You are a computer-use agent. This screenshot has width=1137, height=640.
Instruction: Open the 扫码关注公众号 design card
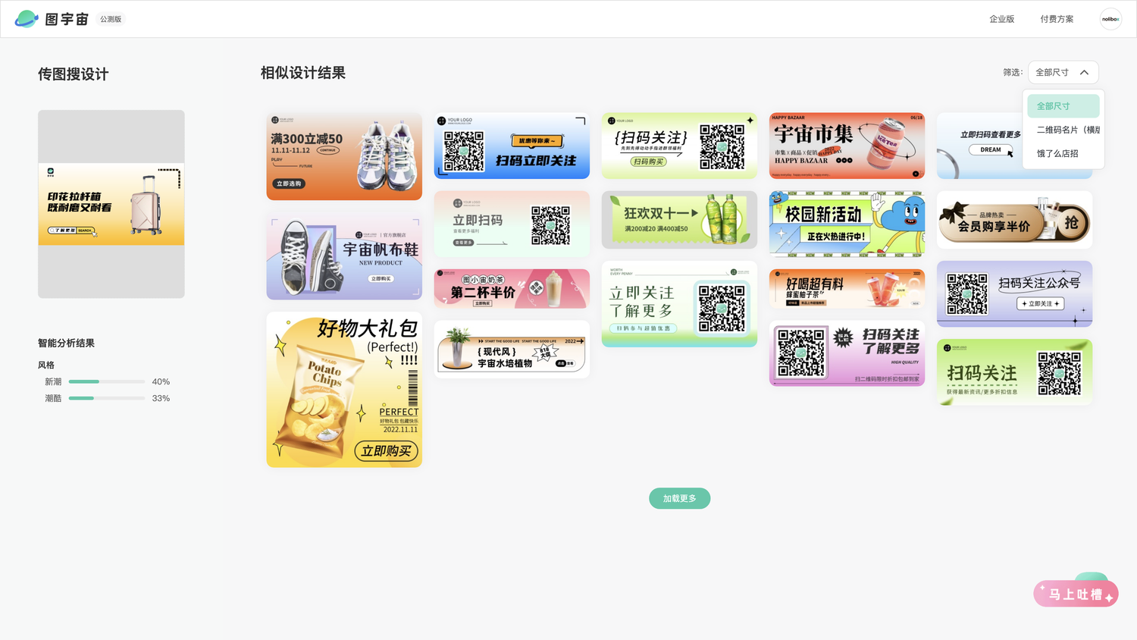(1014, 293)
